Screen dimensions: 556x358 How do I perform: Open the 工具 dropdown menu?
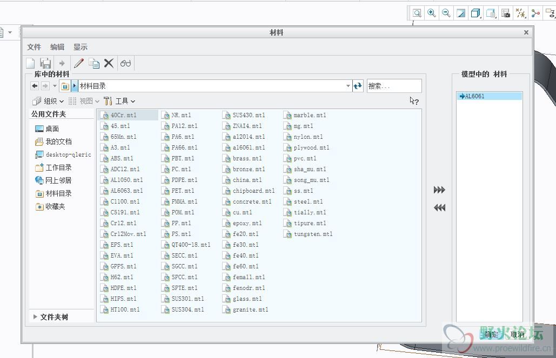[x=119, y=101]
